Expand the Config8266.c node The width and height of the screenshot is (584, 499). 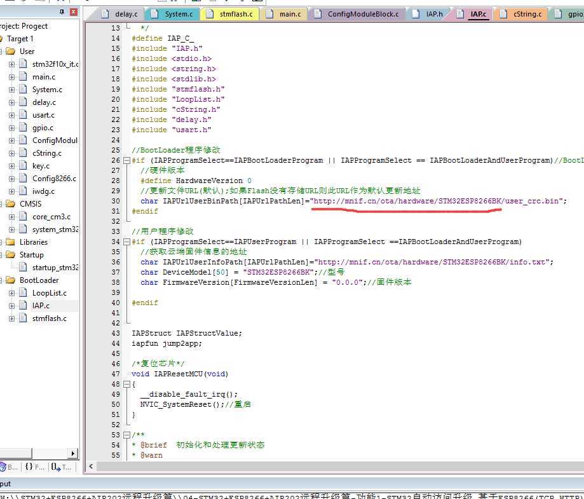[12, 179]
